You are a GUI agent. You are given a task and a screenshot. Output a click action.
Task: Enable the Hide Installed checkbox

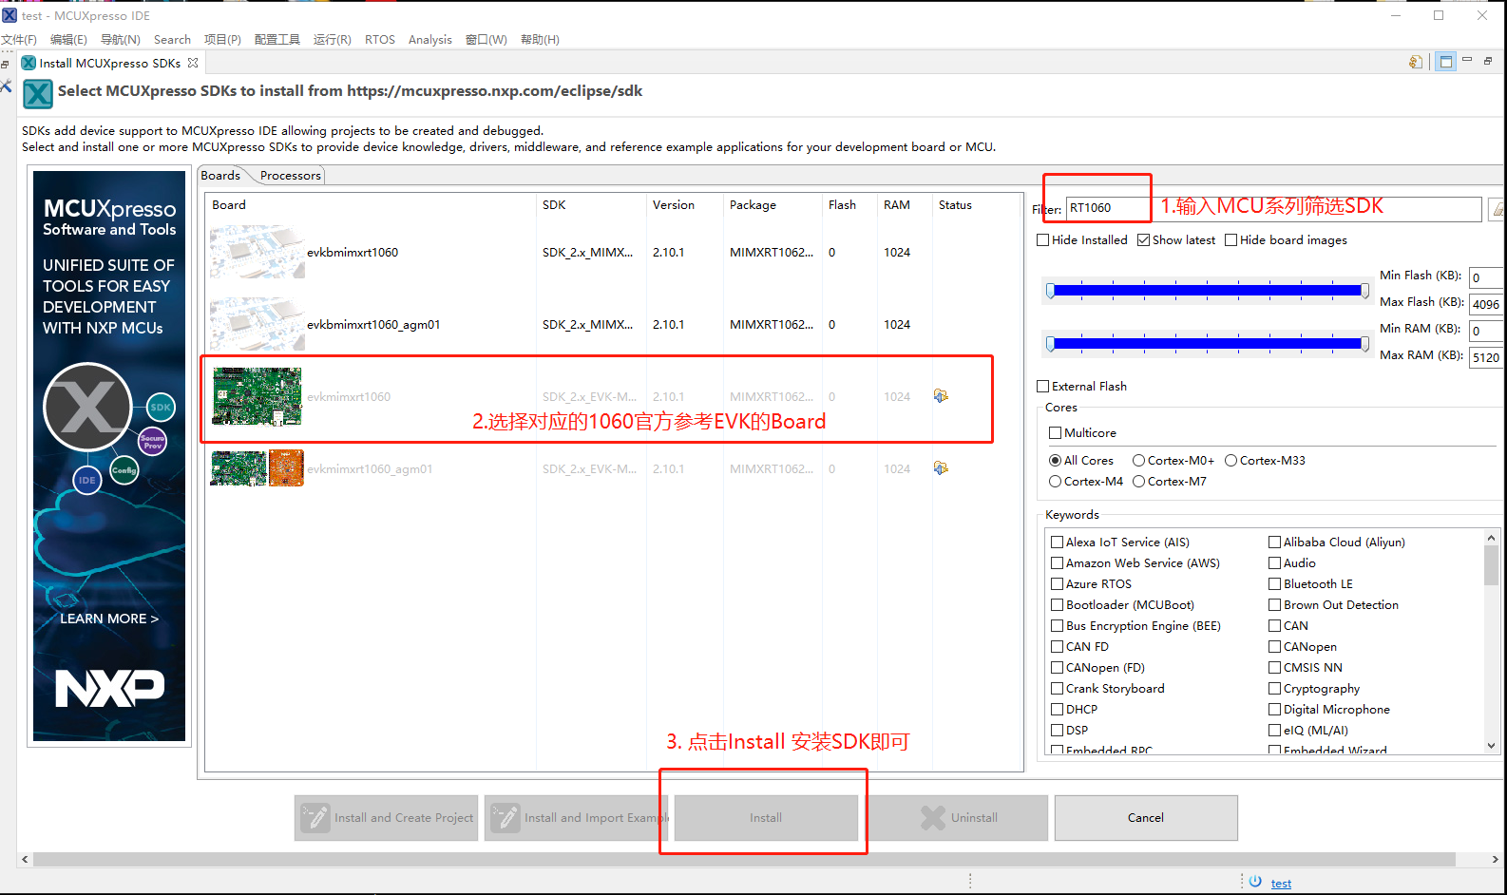(x=1043, y=240)
